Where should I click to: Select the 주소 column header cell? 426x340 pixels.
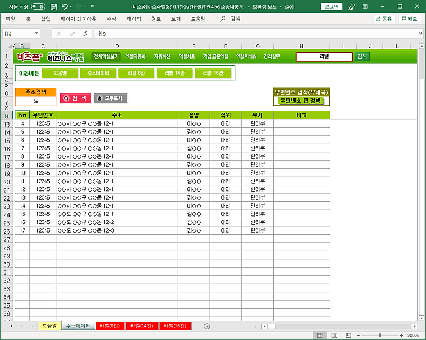pos(117,115)
